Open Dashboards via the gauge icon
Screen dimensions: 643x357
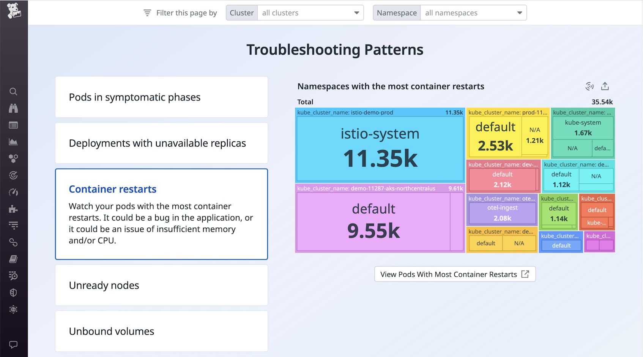tap(14, 192)
